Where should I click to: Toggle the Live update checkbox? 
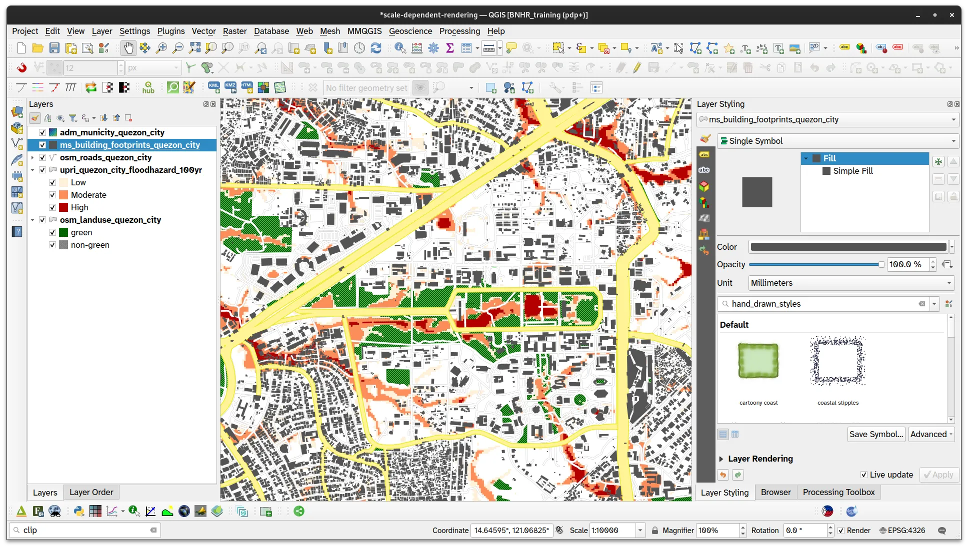click(863, 475)
